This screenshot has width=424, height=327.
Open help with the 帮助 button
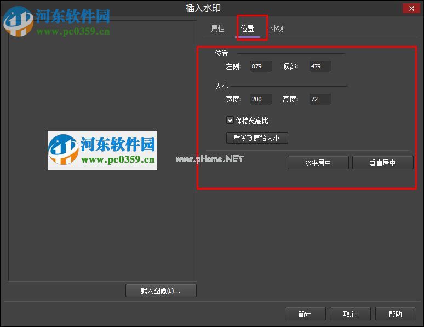(x=396, y=314)
